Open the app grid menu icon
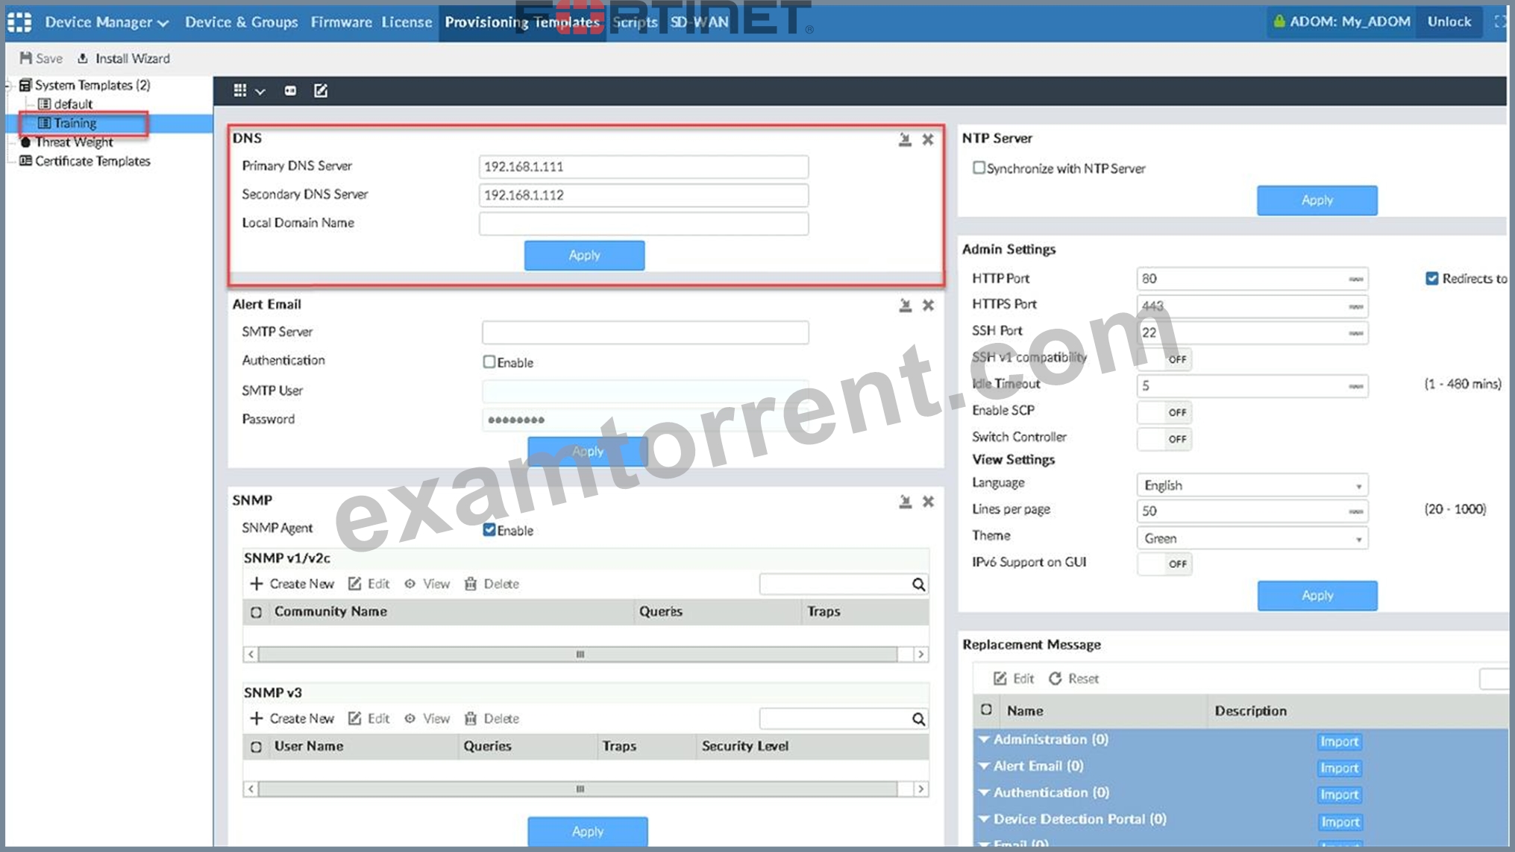Image resolution: width=1515 pixels, height=852 pixels. coord(19,22)
